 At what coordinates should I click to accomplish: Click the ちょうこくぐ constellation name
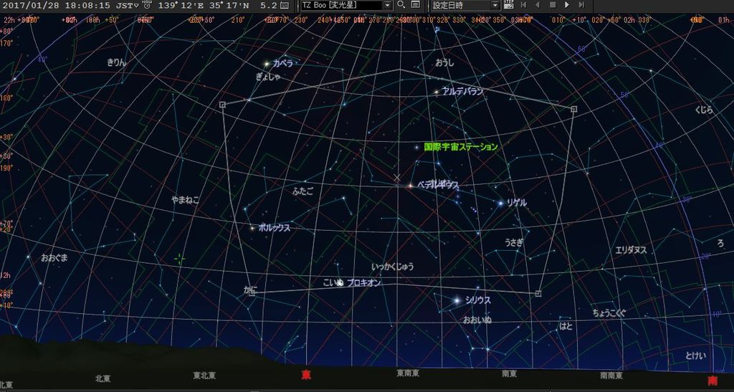609,313
